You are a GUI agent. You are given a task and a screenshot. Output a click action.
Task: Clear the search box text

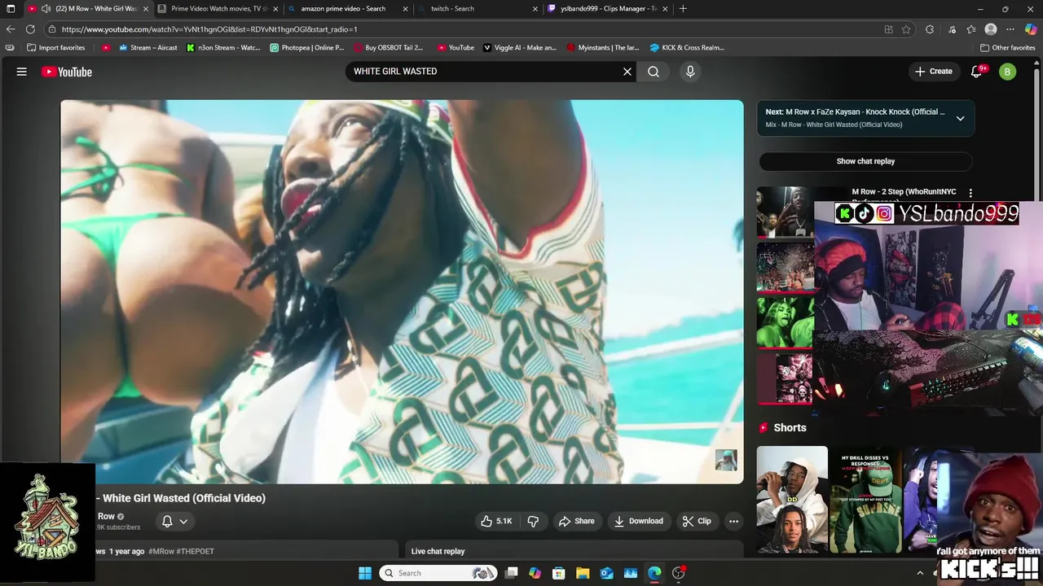(x=627, y=72)
